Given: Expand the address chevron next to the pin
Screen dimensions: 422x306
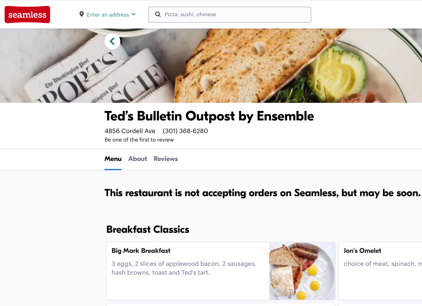Looking at the screenshot, I should click(133, 15).
